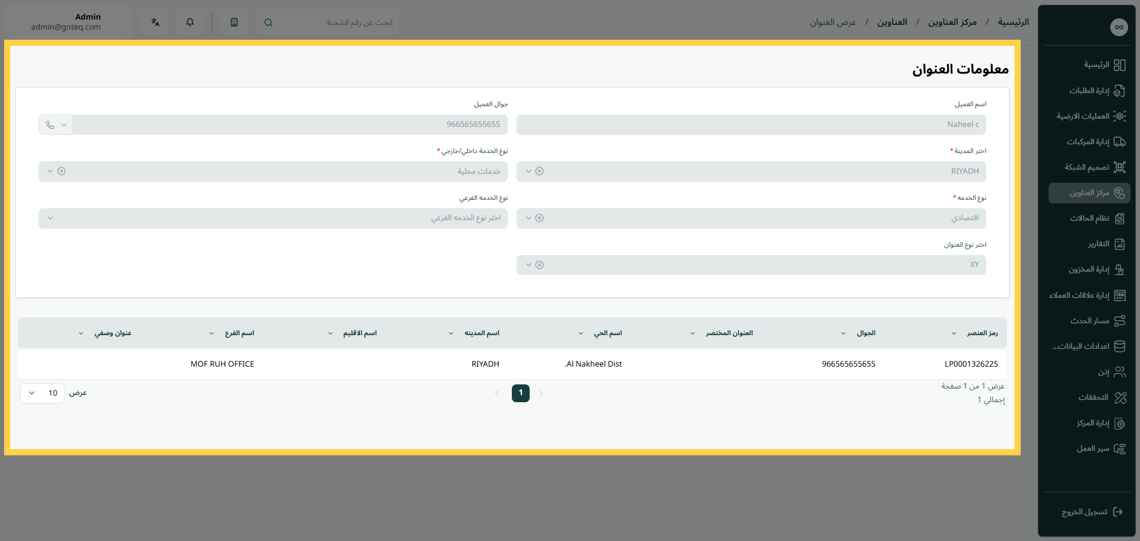1140x541 pixels.
Task: Expand the phone country code dropdown
Action: pyautogui.click(x=56, y=125)
